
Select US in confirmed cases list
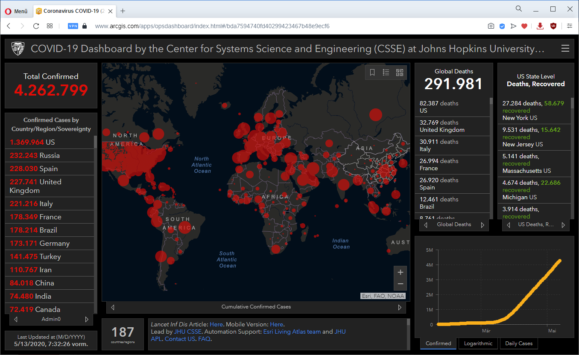(49, 142)
